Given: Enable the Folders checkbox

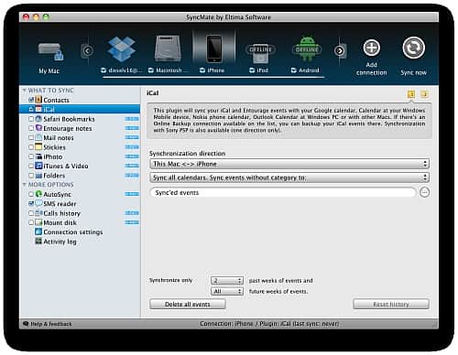Looking at the screenshot, I should (x=31, y=176).
